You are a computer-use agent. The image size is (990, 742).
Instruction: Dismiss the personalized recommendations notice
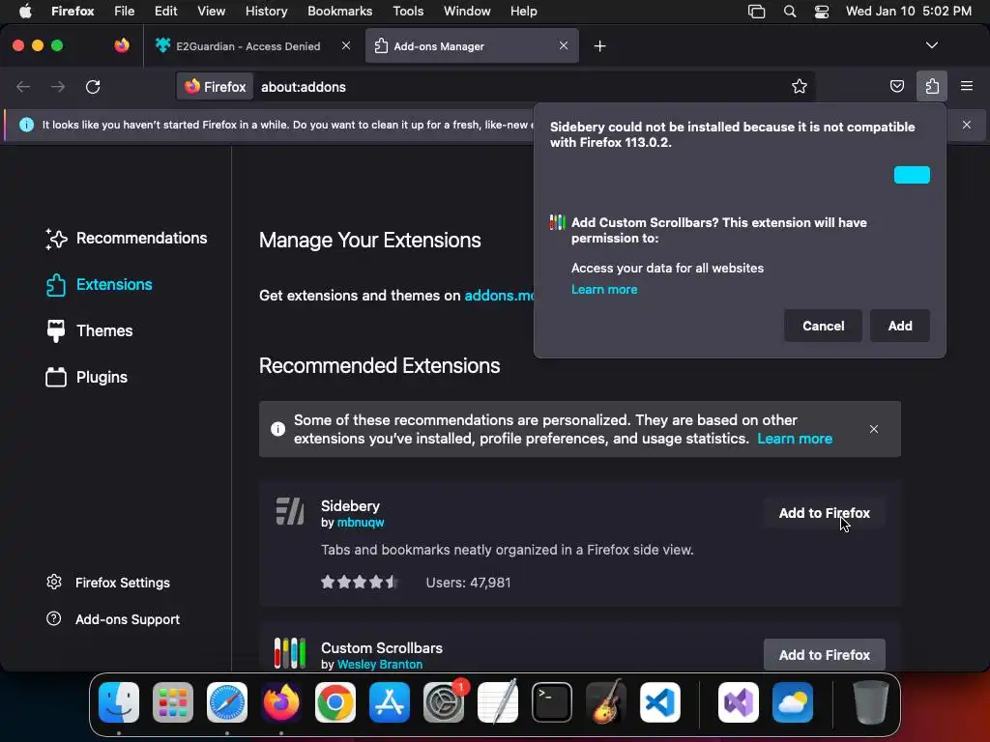[873, 429]
